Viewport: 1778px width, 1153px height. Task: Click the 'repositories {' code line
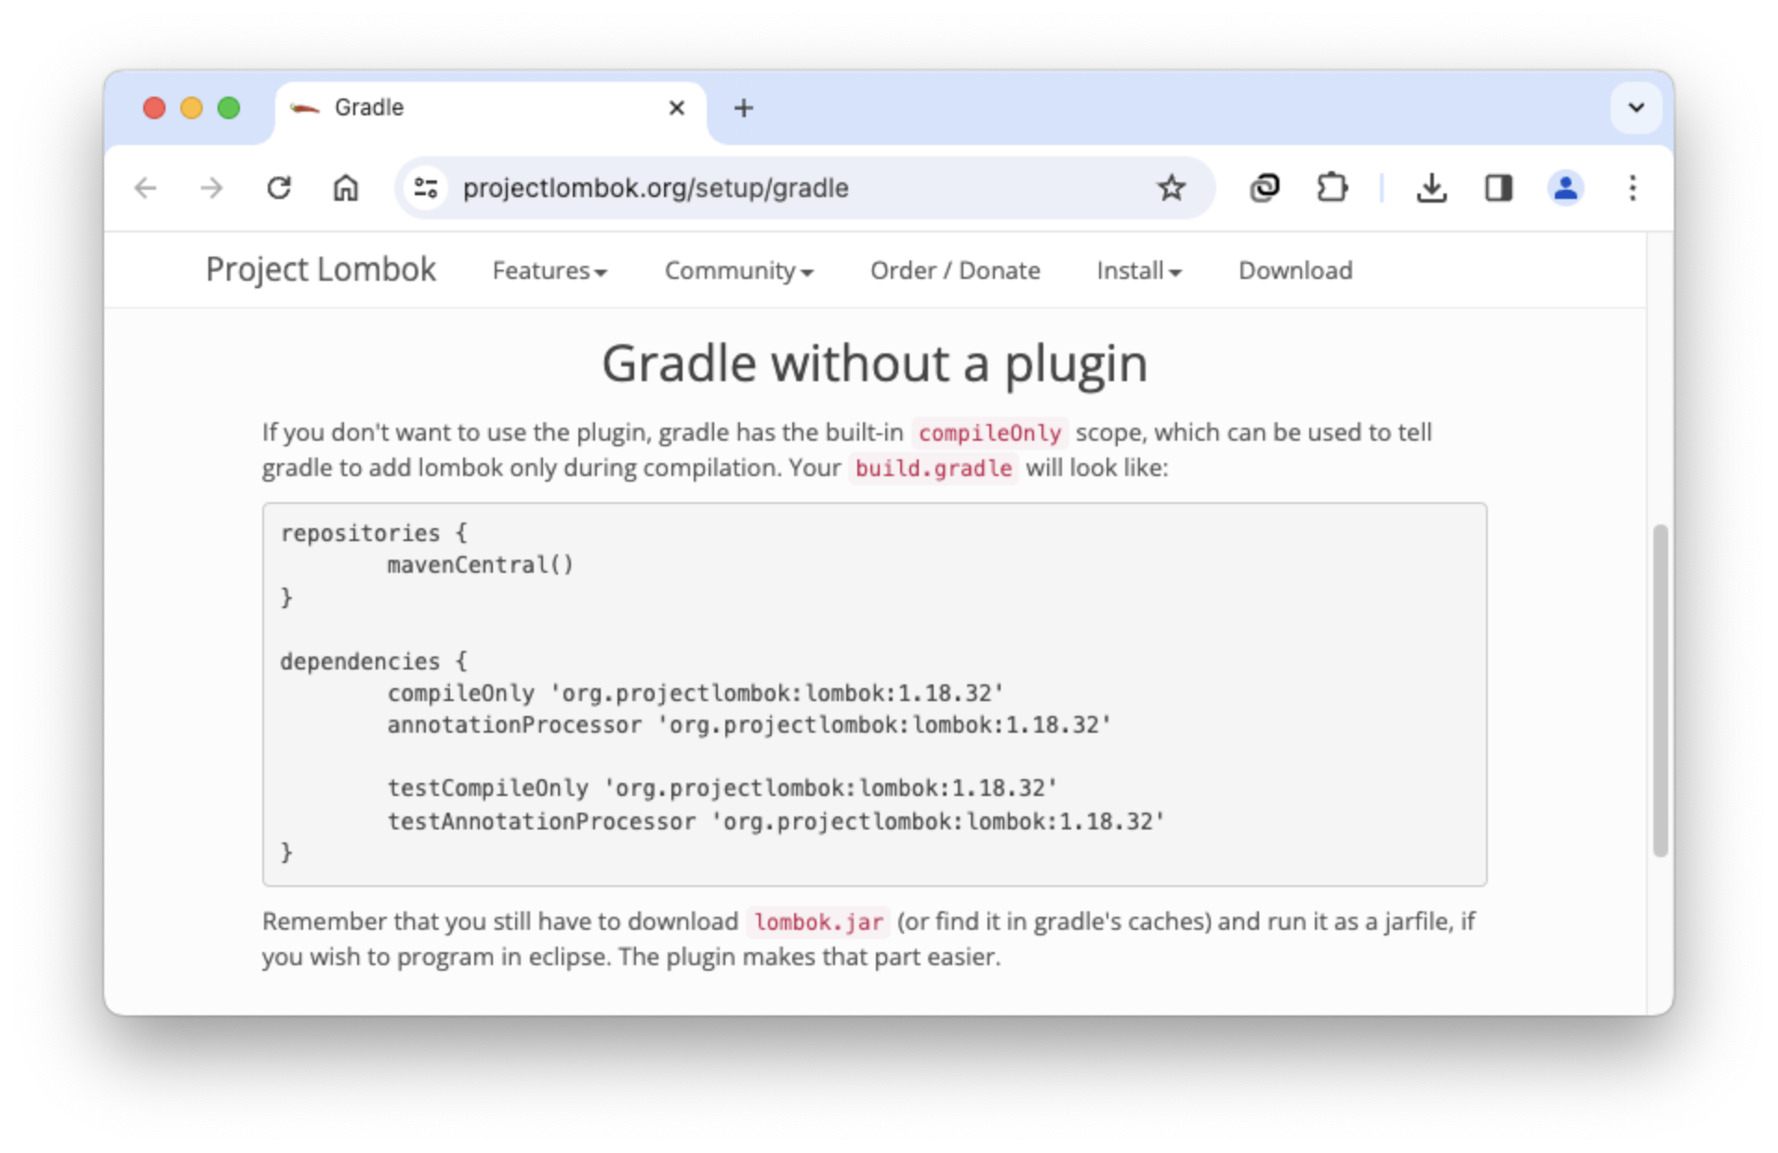pyautogui.click(x=374, y=533)
